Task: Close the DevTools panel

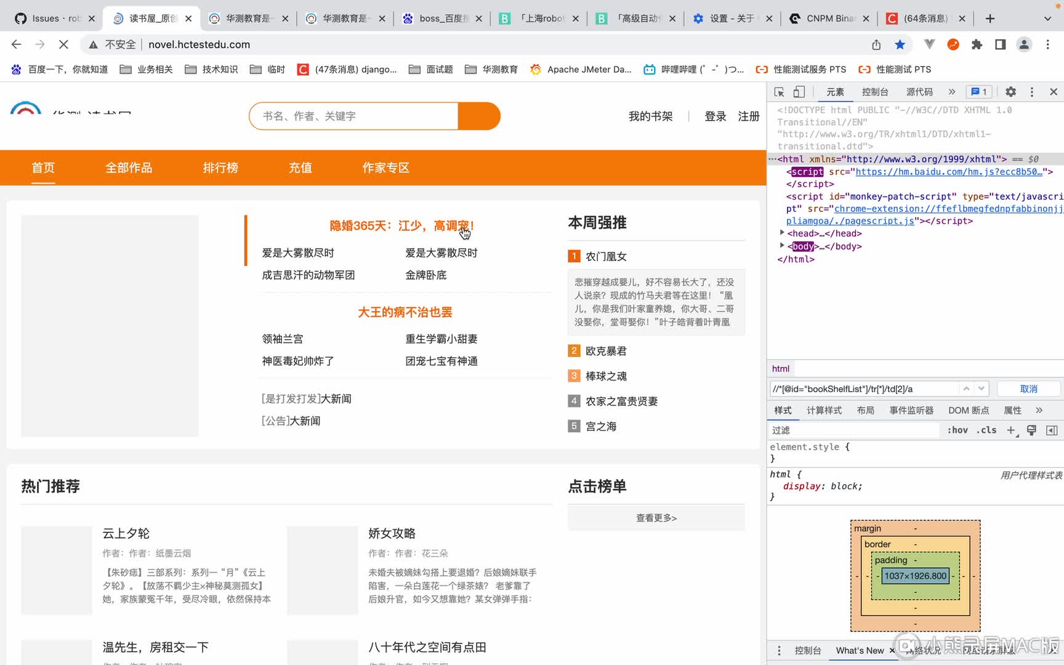Action: click(x=1054, y=92)
